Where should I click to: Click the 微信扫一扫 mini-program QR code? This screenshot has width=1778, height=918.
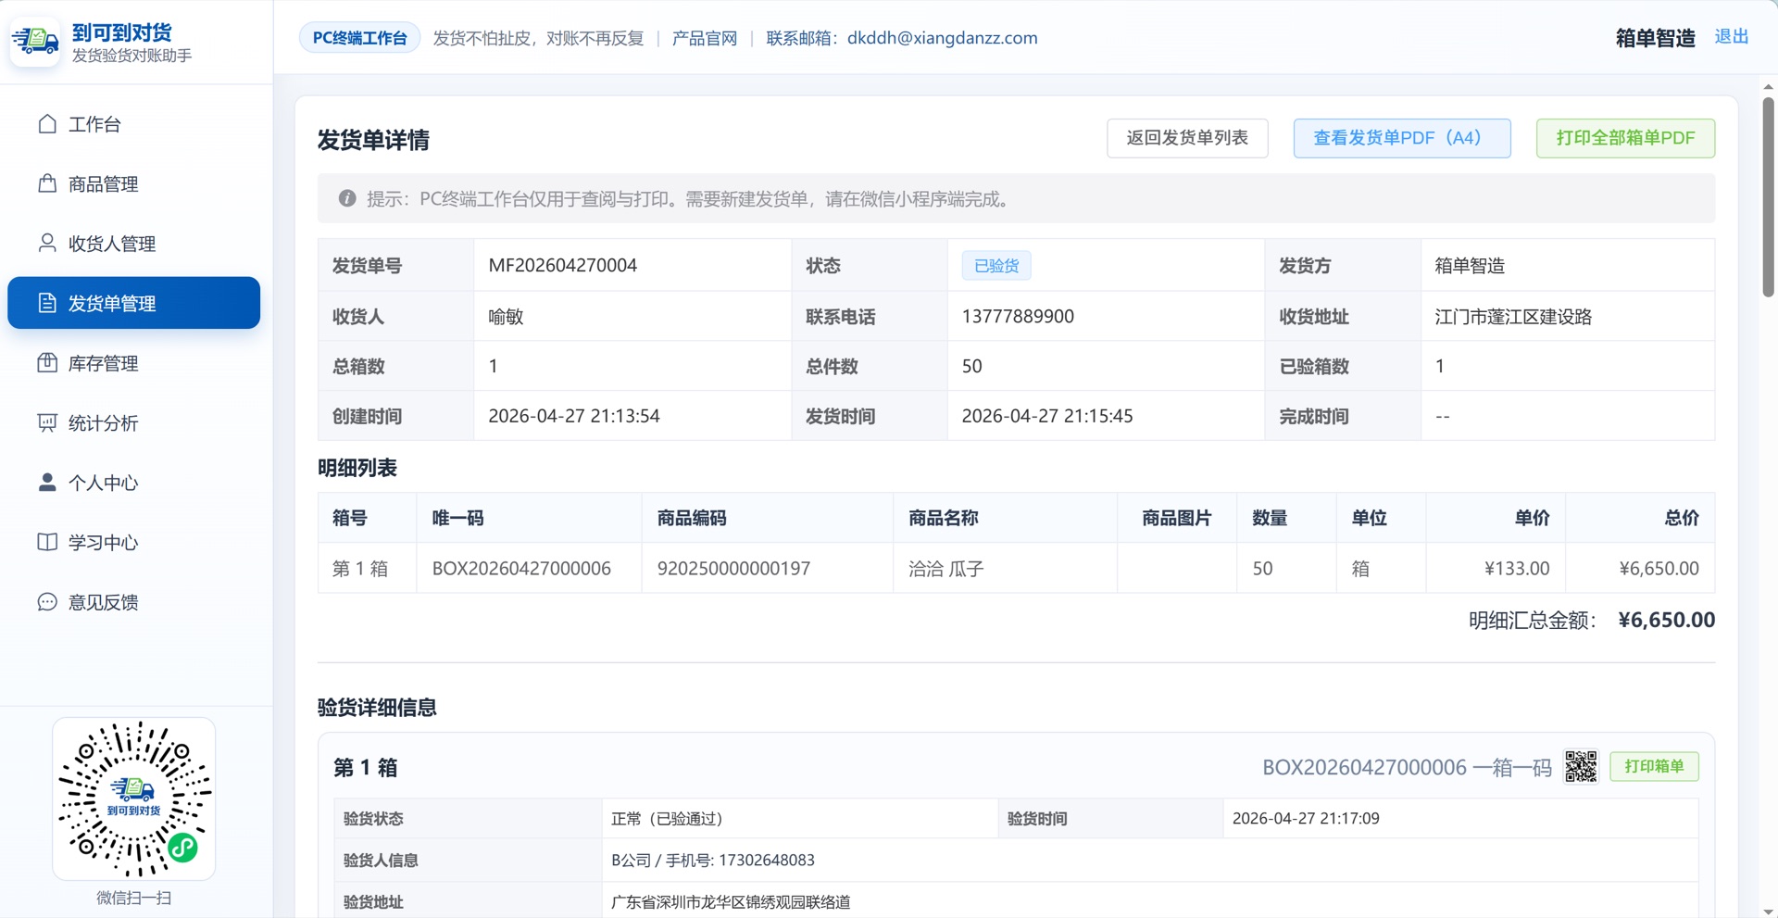[134, 799]
